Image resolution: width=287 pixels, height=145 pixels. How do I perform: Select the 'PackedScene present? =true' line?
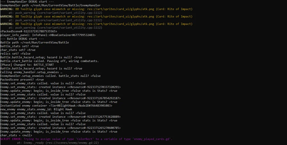[x=22, y=80]
